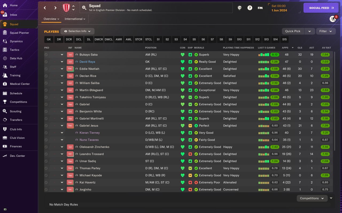Open Inbox with 150 unread badge

pos(5,15)
